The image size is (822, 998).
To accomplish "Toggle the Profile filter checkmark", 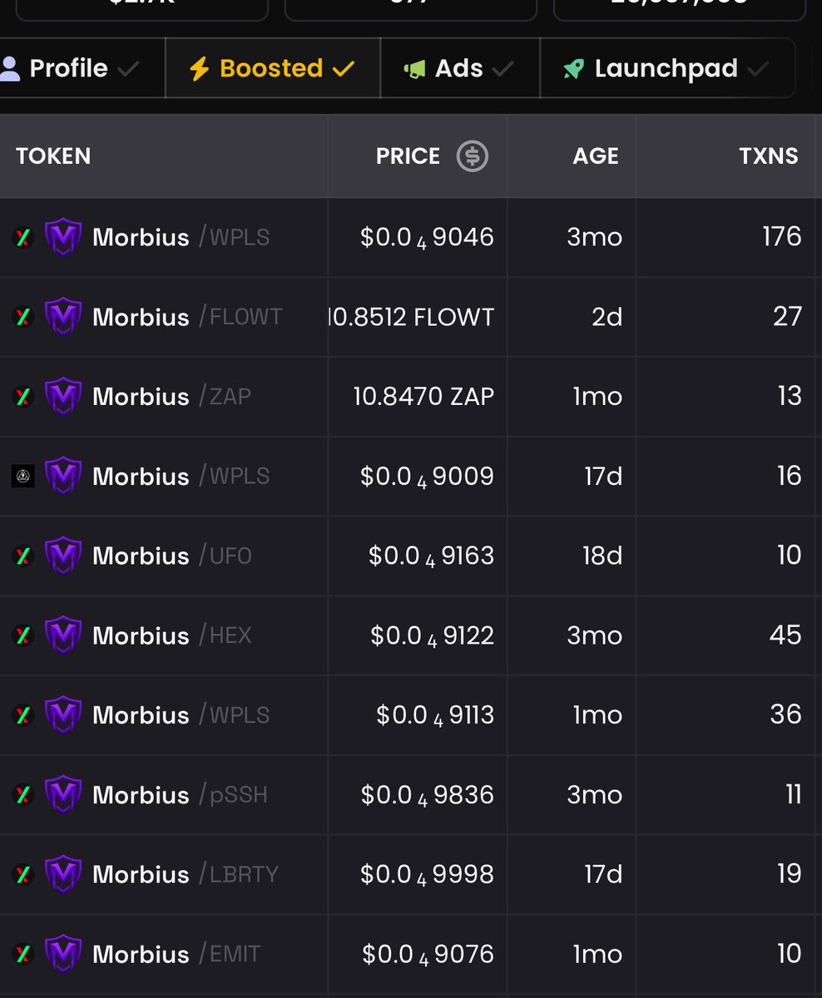I will coord(128,68).
